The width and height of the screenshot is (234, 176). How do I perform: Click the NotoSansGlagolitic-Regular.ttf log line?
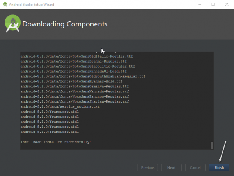click(78, 66)
